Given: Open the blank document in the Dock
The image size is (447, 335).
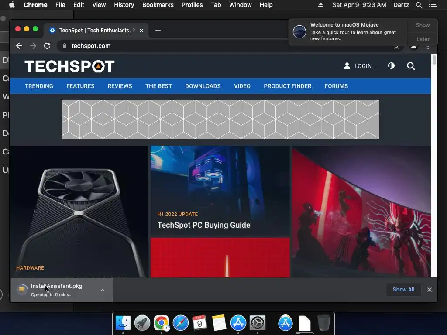Looking at the screenshot, I should [x=304, y=323].
